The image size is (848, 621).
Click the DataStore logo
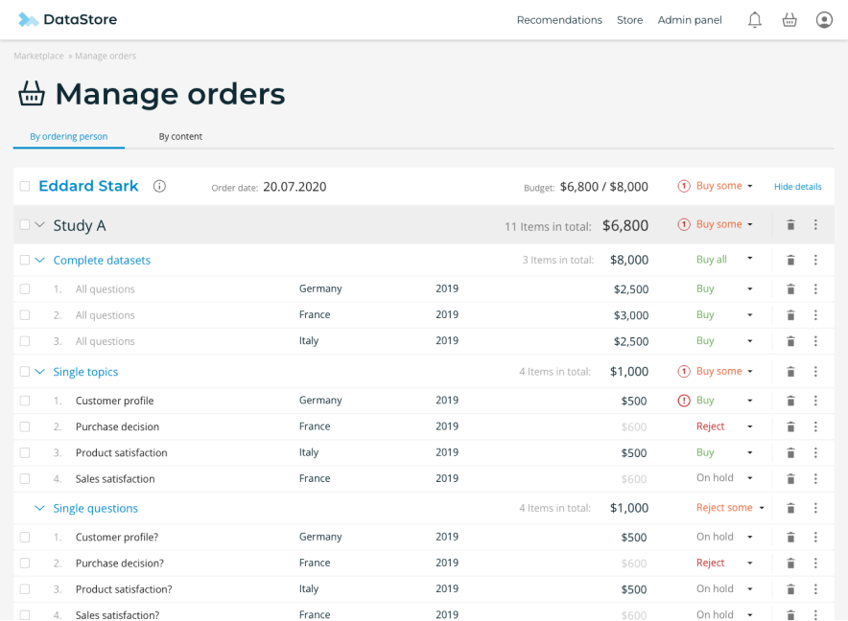[x=67, y=19]
